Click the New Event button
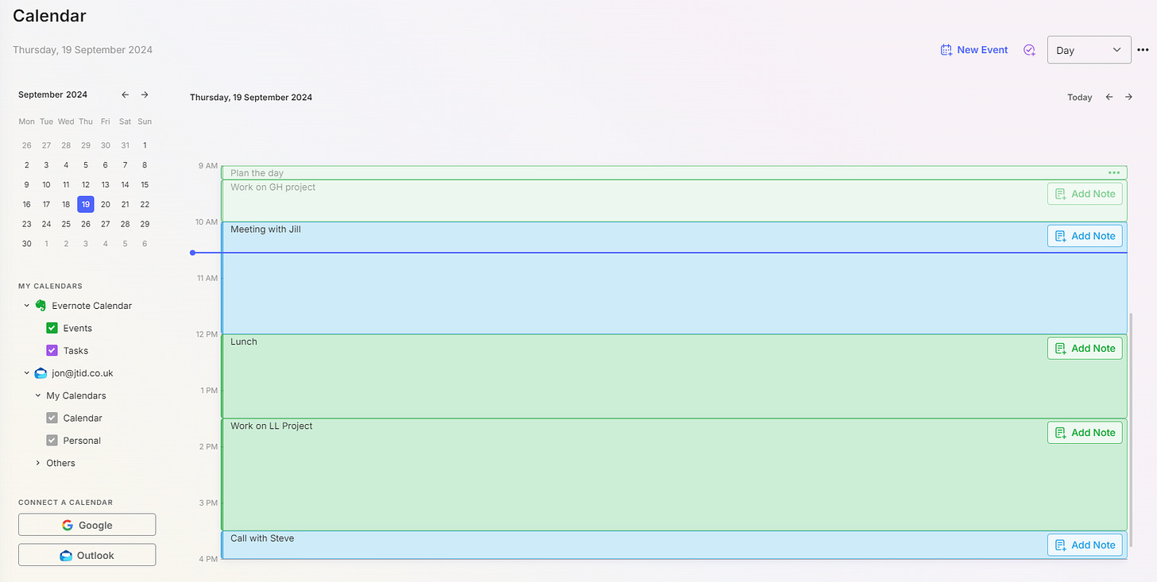 pos(974,50)
